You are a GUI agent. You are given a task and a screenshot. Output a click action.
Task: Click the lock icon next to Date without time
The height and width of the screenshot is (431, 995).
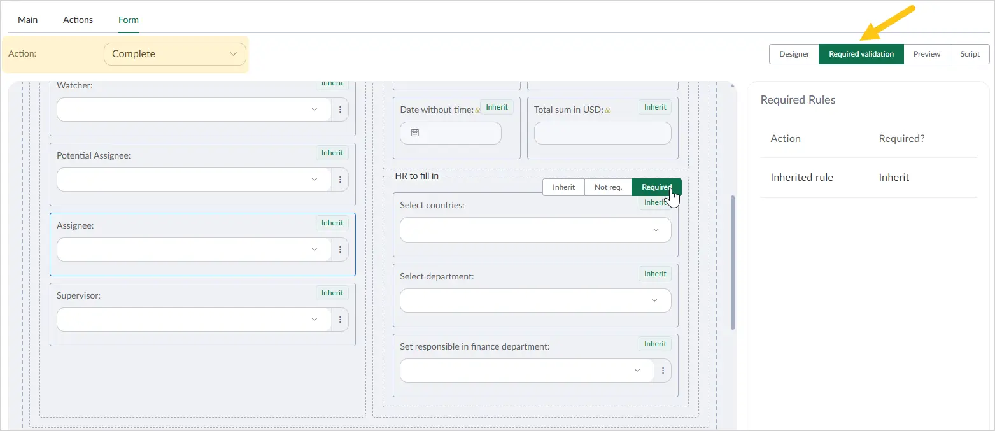[477, 110]
